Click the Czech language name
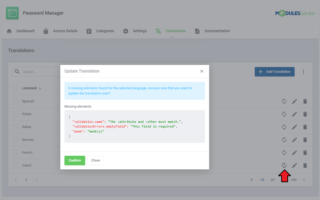Viewport: 320px width, 200px height. [27, 165]
